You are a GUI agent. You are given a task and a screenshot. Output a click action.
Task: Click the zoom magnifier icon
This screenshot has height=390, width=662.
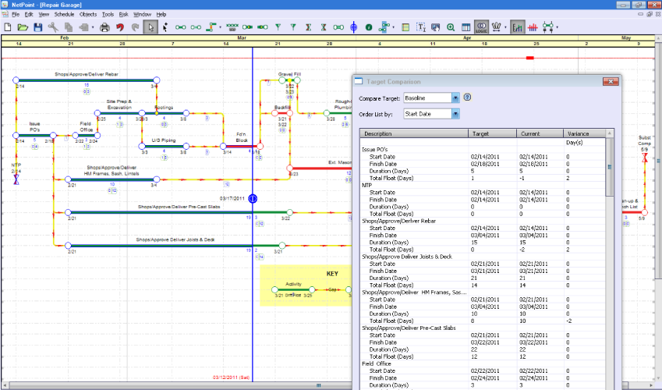point(450,27)
